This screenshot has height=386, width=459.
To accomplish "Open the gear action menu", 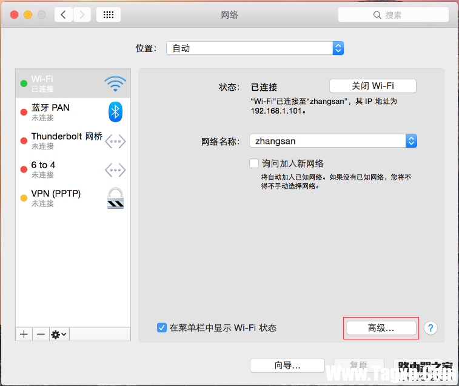I will pos(59,334).
